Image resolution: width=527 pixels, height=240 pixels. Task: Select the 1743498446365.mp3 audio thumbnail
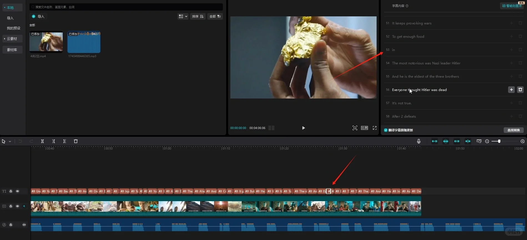(84, 42)
